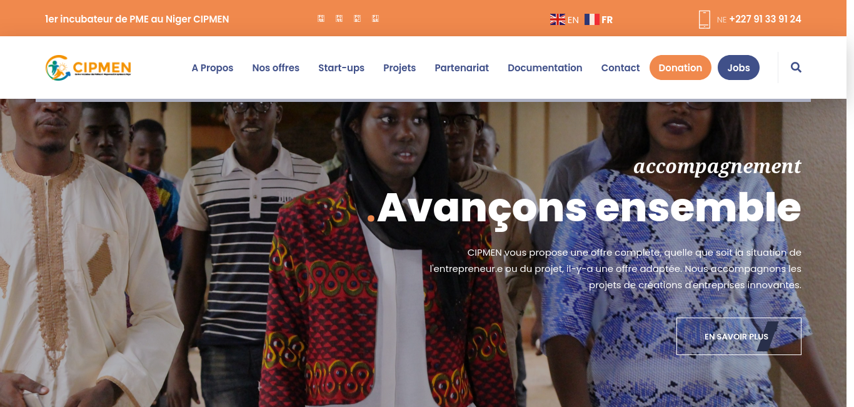The width and height of the screenshot is (854, 407).
Task: Call the +227 91 33 91 24 number link
Action: 765,19
